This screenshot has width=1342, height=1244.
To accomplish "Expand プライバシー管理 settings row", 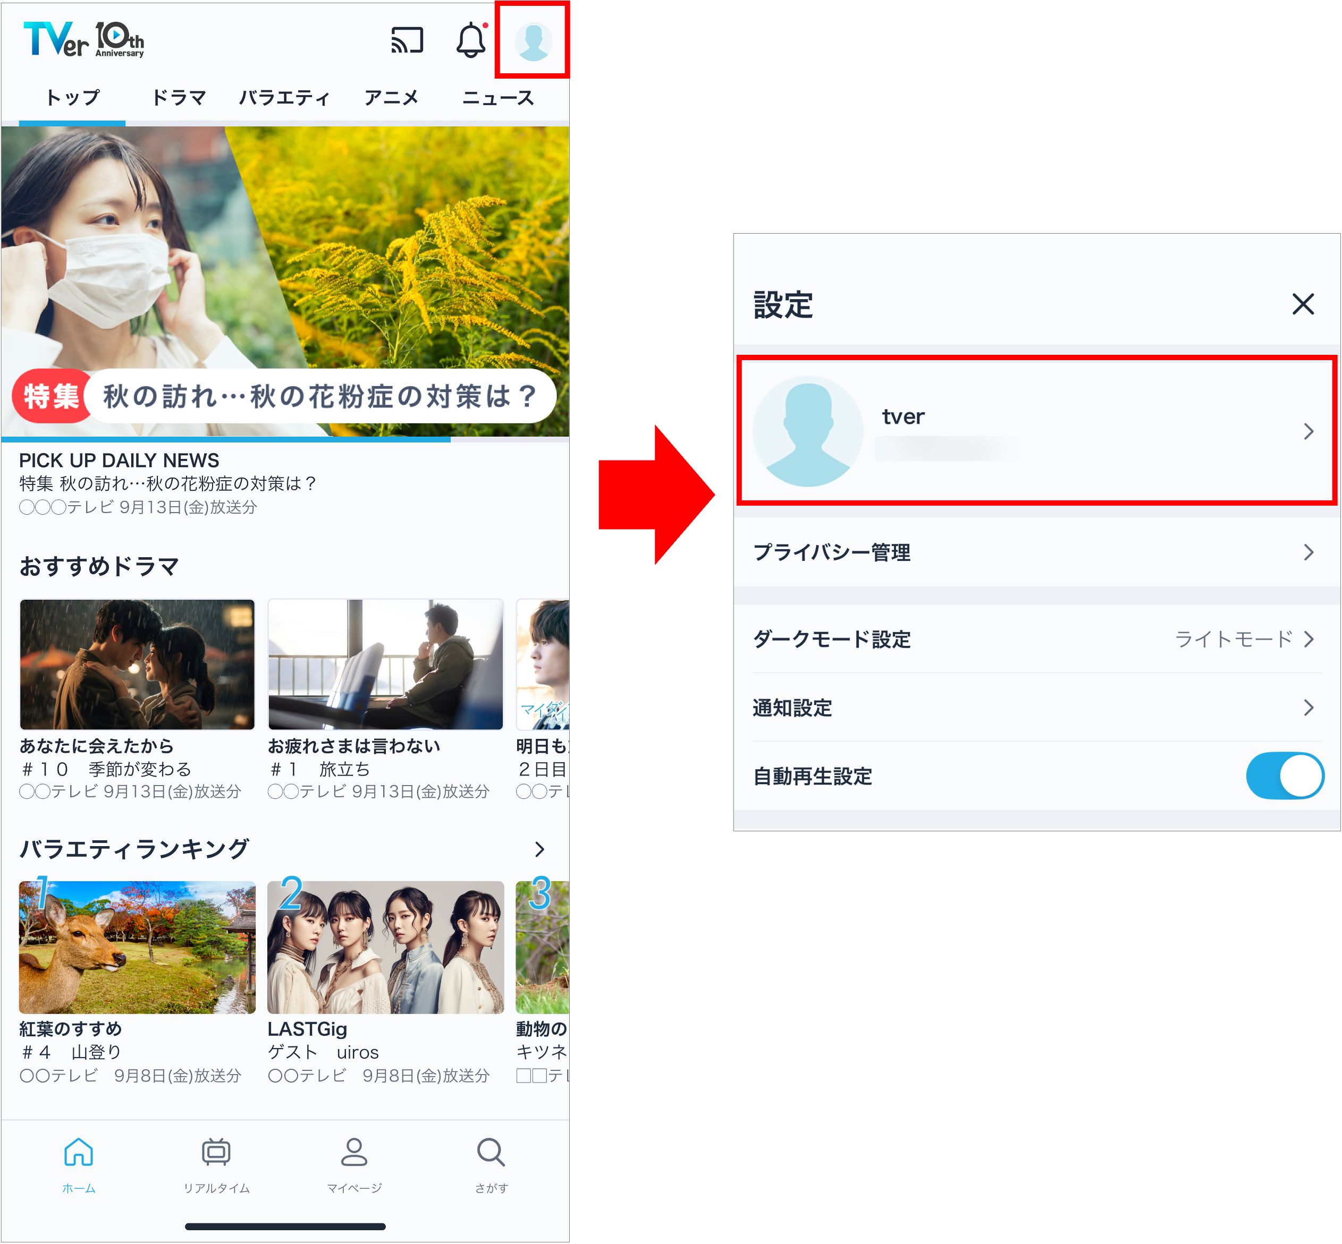I will (x=1036, y=552).
